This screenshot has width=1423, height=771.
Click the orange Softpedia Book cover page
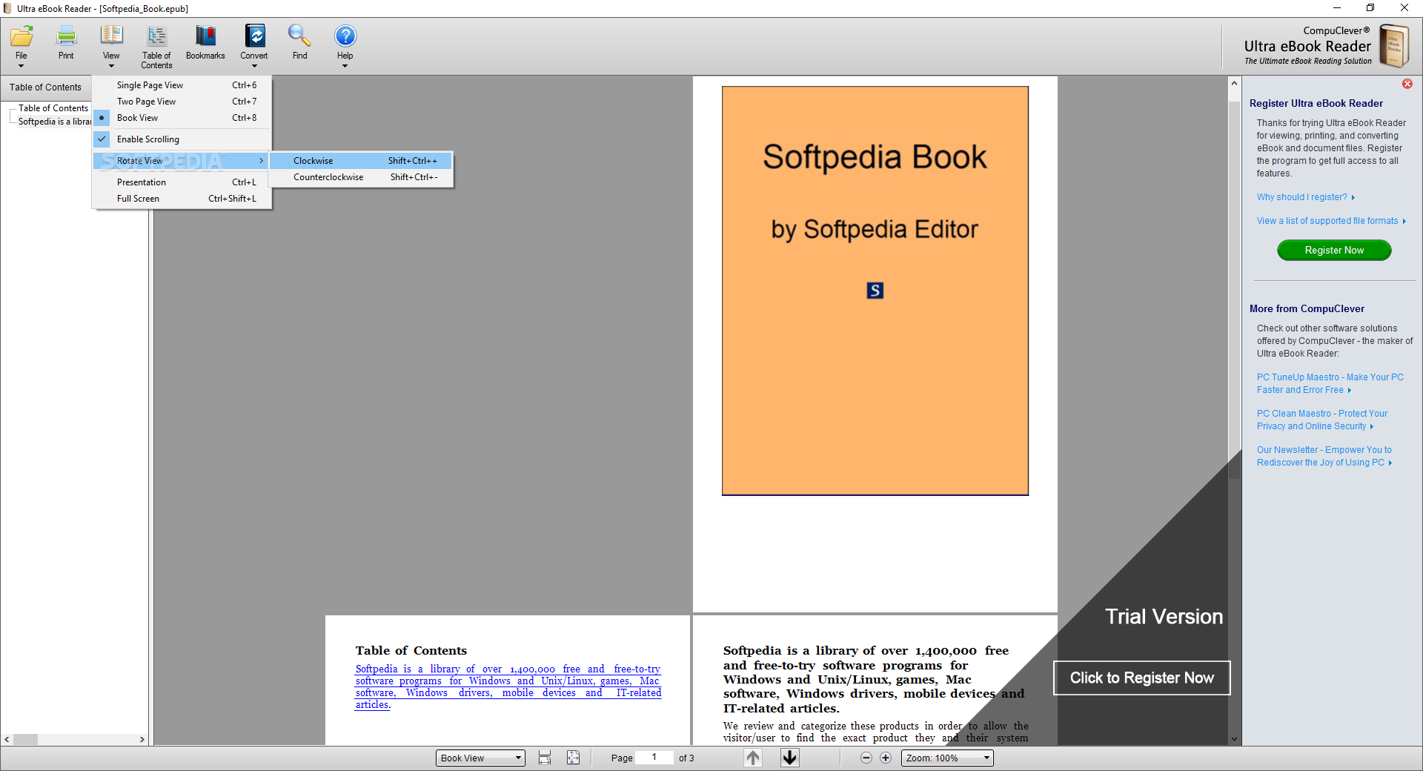(875, 290)
